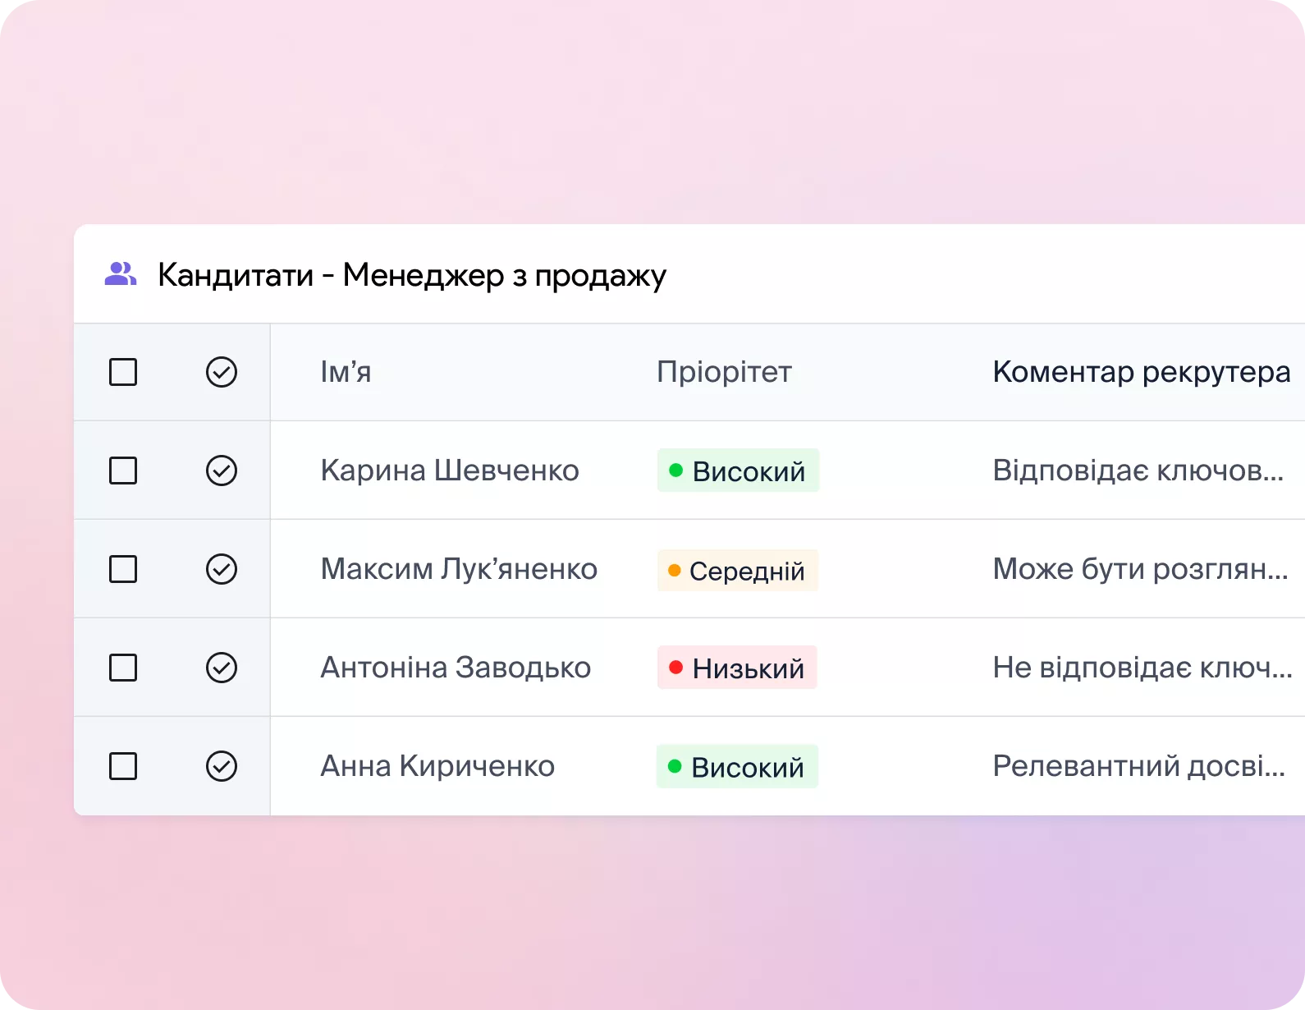This screenshot has width=1305, height=1010.
Task: Select checkbox for Карина Шевченко
Action: coord(123,471)
